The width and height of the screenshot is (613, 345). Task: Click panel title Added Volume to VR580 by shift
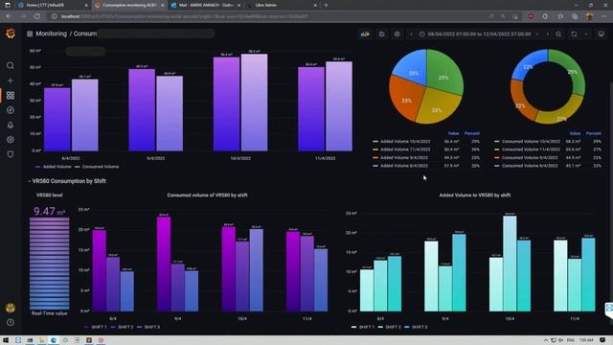click(x=475, y=195)
